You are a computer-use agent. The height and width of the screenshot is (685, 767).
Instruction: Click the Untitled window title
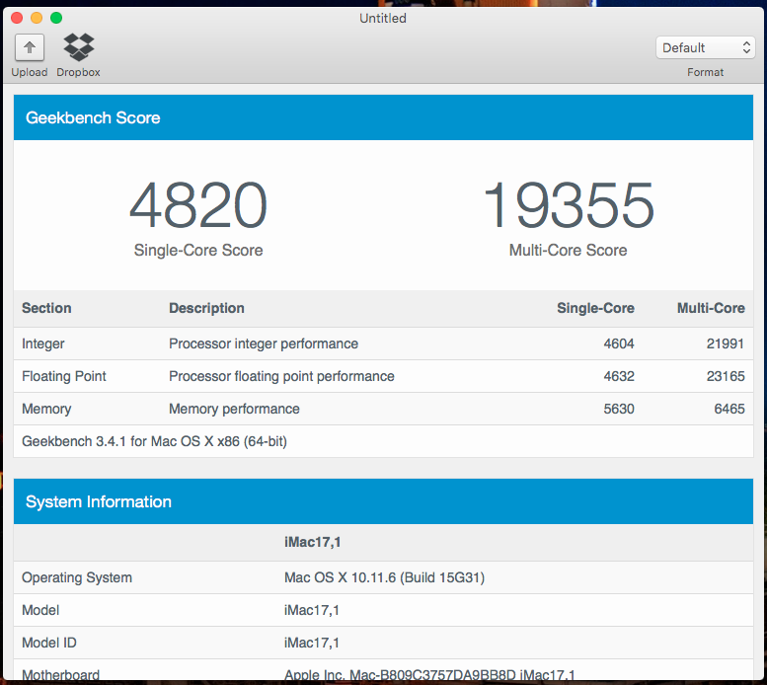point(383,18)
